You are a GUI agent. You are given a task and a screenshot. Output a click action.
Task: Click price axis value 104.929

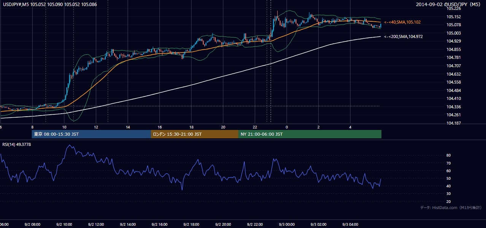pos(453,41)
